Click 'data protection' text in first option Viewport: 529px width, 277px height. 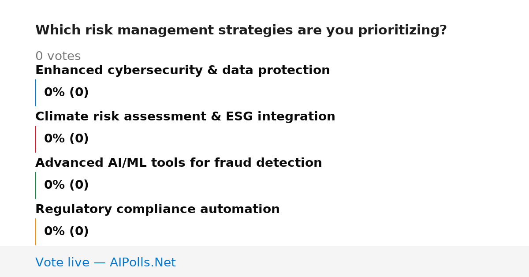276,71
